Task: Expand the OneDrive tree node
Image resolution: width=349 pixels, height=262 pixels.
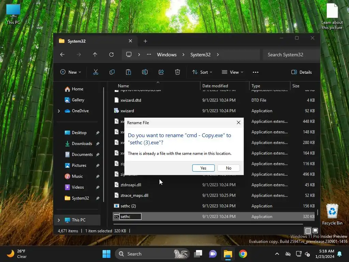Action: point(59,111)
